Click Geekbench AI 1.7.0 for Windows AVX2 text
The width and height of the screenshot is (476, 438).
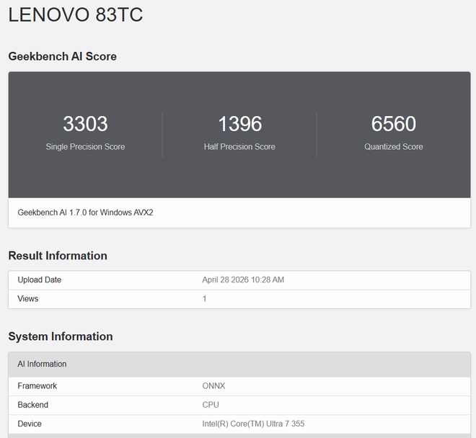[x=85, y=213]
